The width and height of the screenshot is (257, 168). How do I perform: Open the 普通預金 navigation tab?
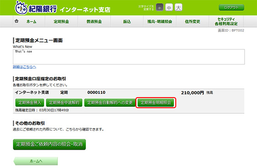click(94, 21)
